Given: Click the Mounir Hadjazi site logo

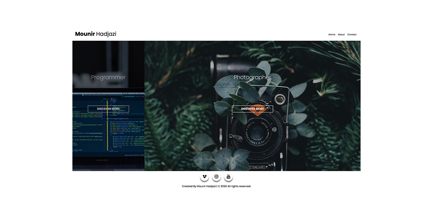Looking at the screenshot, I should point(95,34).
